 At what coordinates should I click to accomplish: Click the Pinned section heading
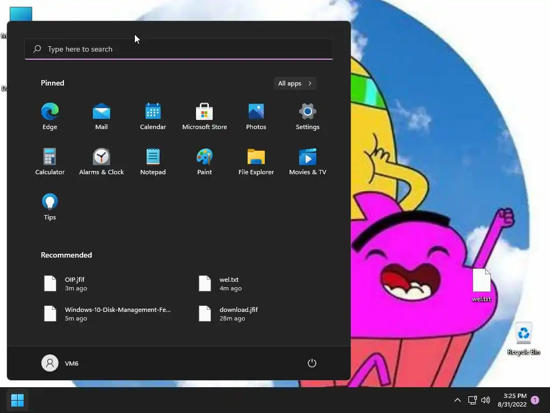coord(52,83)
